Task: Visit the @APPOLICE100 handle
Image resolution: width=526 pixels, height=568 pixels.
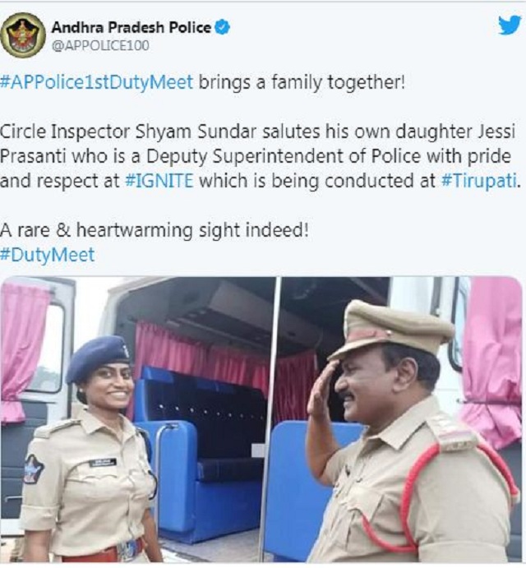Action: point(100,46)
